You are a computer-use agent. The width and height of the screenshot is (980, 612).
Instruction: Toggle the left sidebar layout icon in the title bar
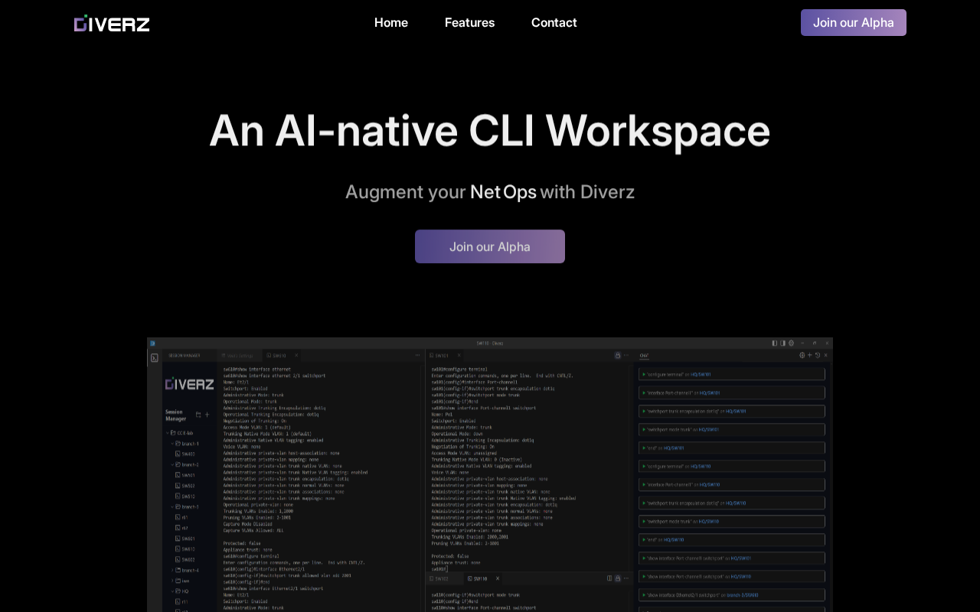(x=775, y=343)
